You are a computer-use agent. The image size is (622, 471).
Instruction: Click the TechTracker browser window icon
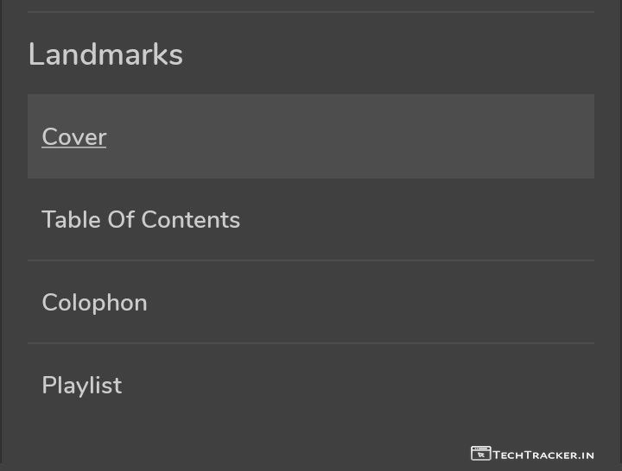[x=480, y=454]
